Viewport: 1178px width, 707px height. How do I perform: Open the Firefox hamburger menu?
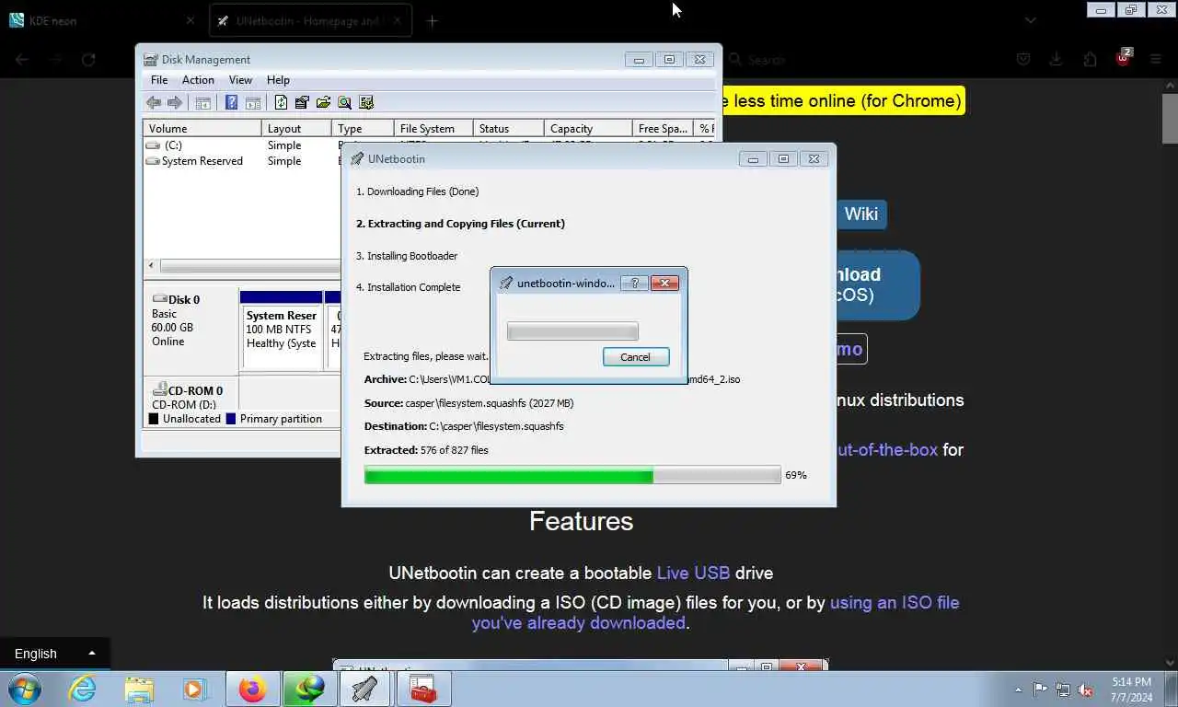[x=1156, y=59]
